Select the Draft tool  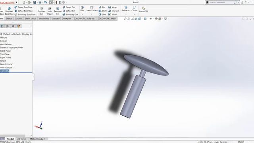(x=103, y=11)
